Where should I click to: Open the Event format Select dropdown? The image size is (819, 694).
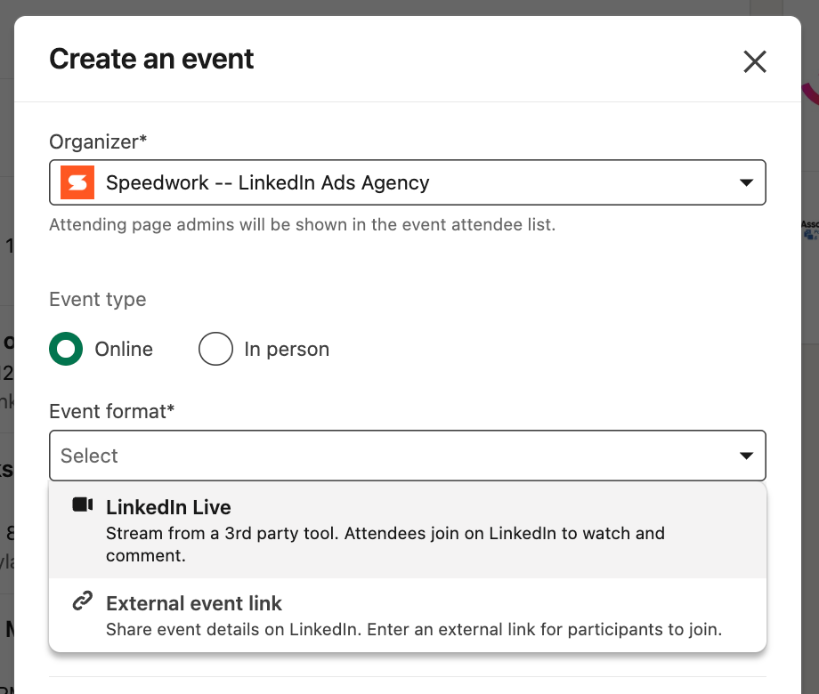408,456
